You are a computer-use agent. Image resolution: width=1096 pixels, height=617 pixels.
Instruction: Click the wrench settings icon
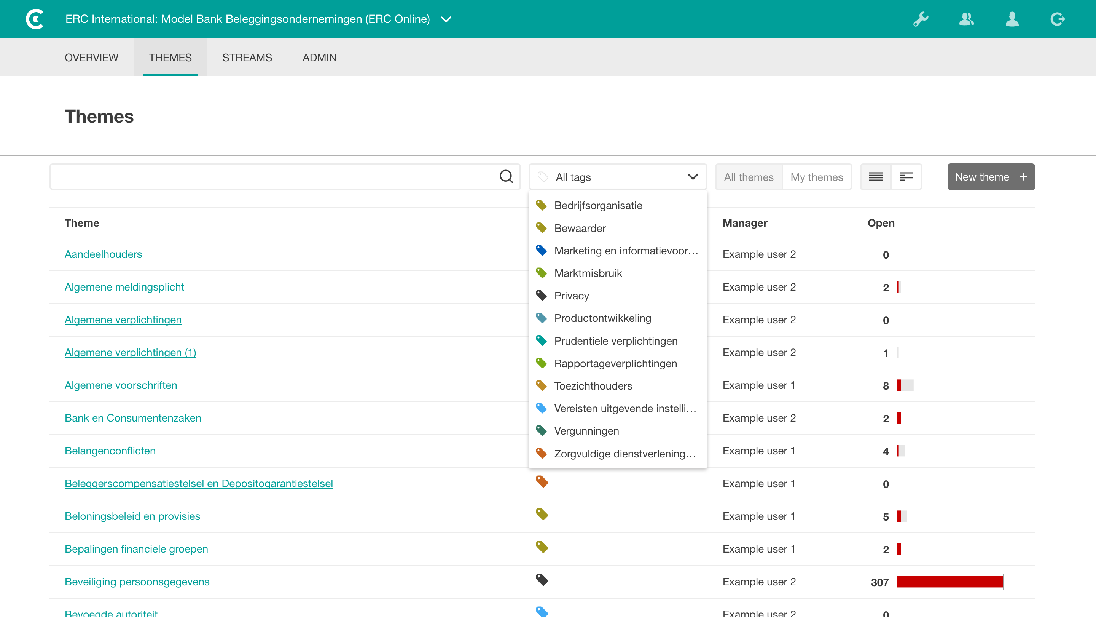921,19
